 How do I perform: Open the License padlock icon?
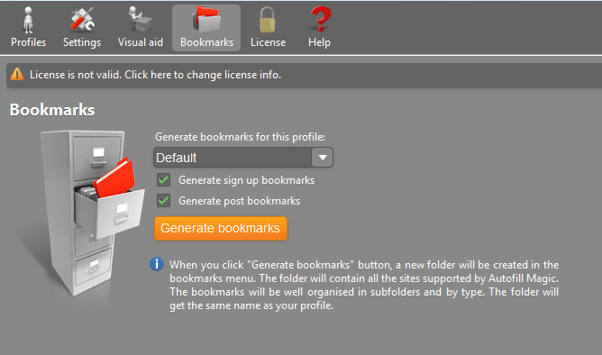(x=268, y=20)
